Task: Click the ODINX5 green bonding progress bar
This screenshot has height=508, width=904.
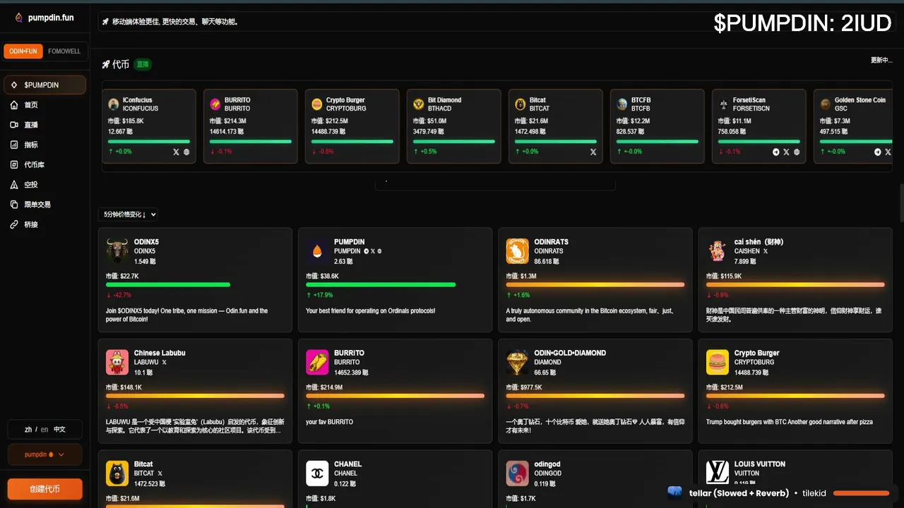Action: pyautogui.click(x=168, y=285)
